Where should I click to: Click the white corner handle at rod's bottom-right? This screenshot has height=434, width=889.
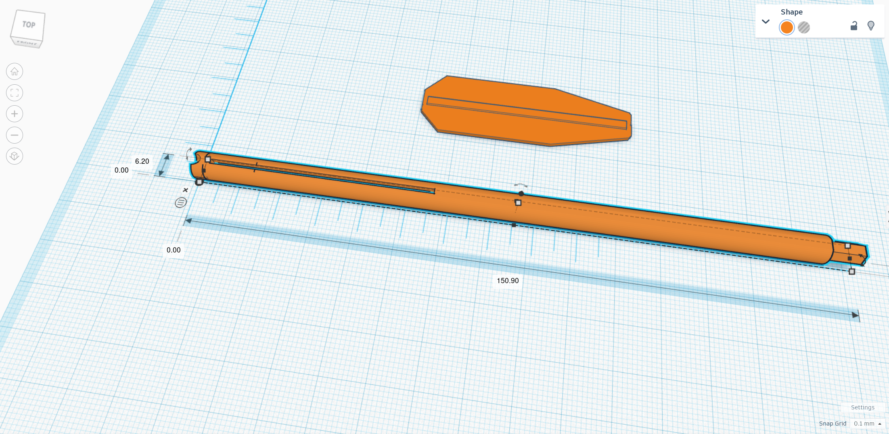(x=852, y=271)
